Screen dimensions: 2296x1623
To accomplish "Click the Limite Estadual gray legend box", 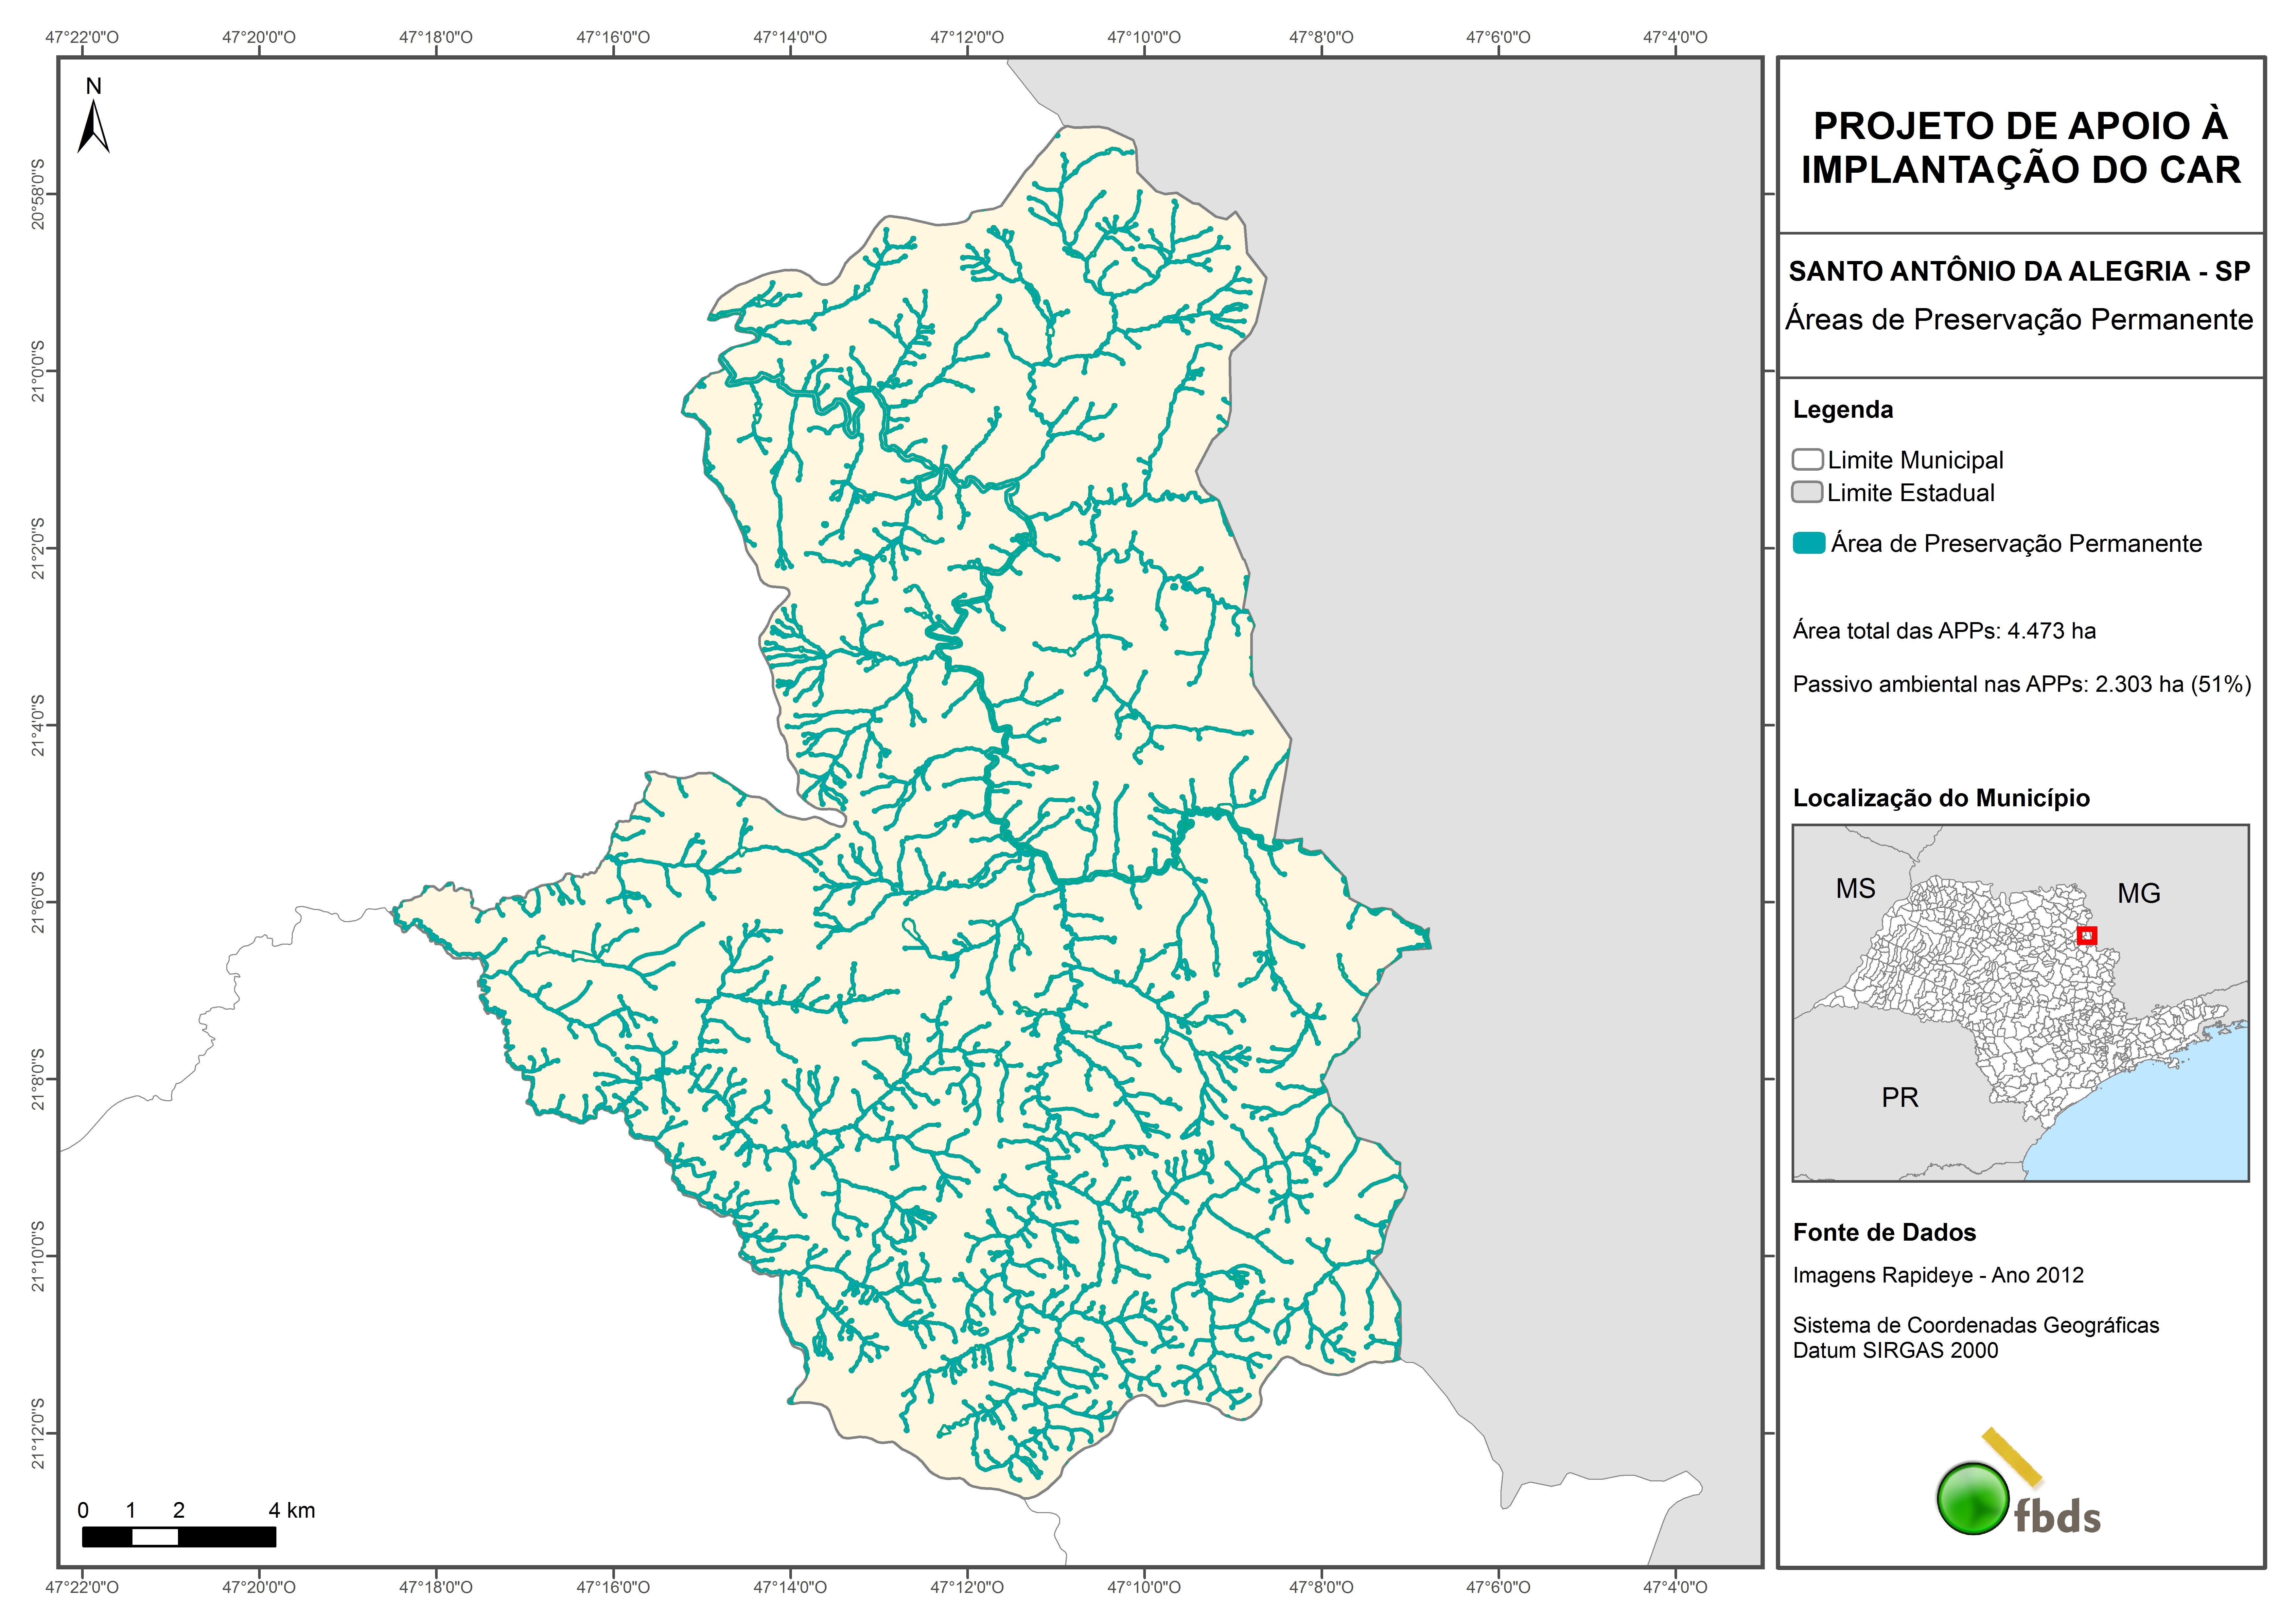I will pos(1807,492).
